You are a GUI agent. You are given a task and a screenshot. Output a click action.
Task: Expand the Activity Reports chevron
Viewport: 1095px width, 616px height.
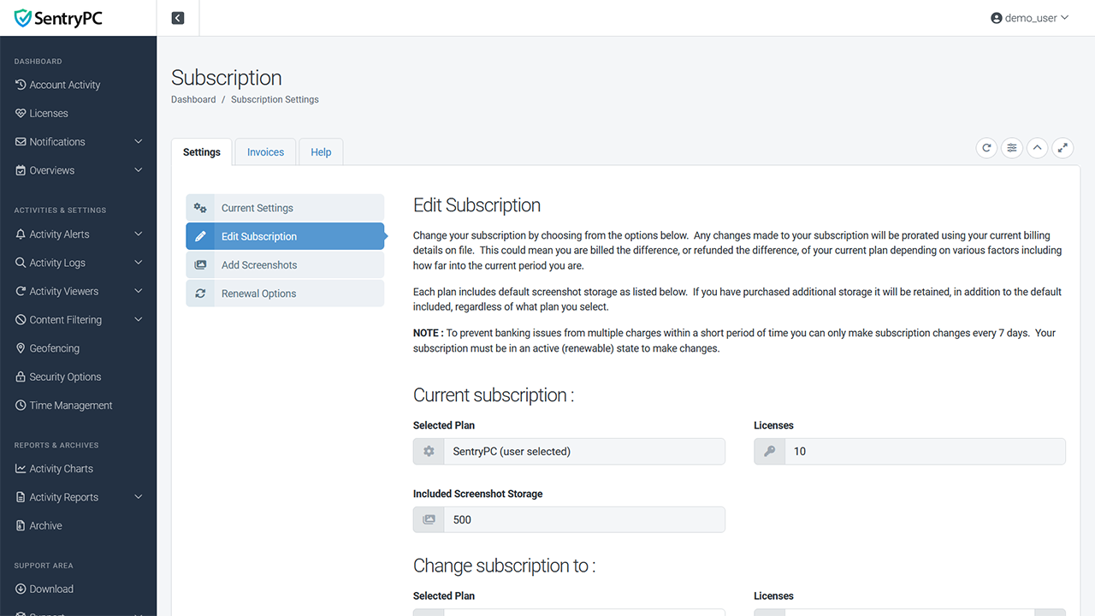[x=139, y=497]
